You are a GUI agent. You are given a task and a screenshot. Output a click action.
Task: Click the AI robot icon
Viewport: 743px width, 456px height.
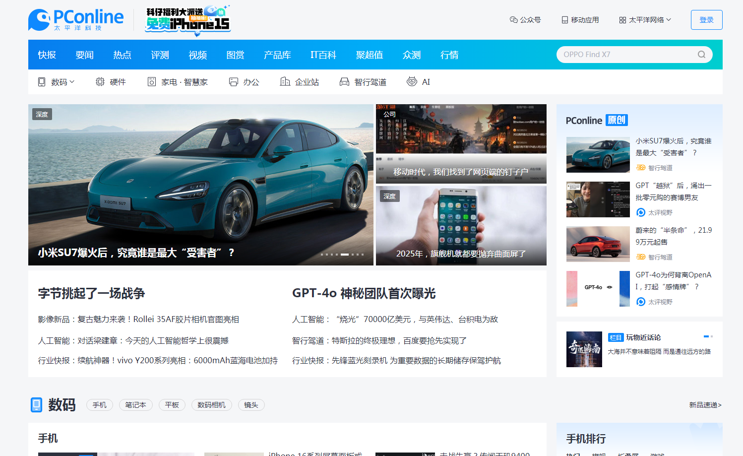[x=412, y=81]
